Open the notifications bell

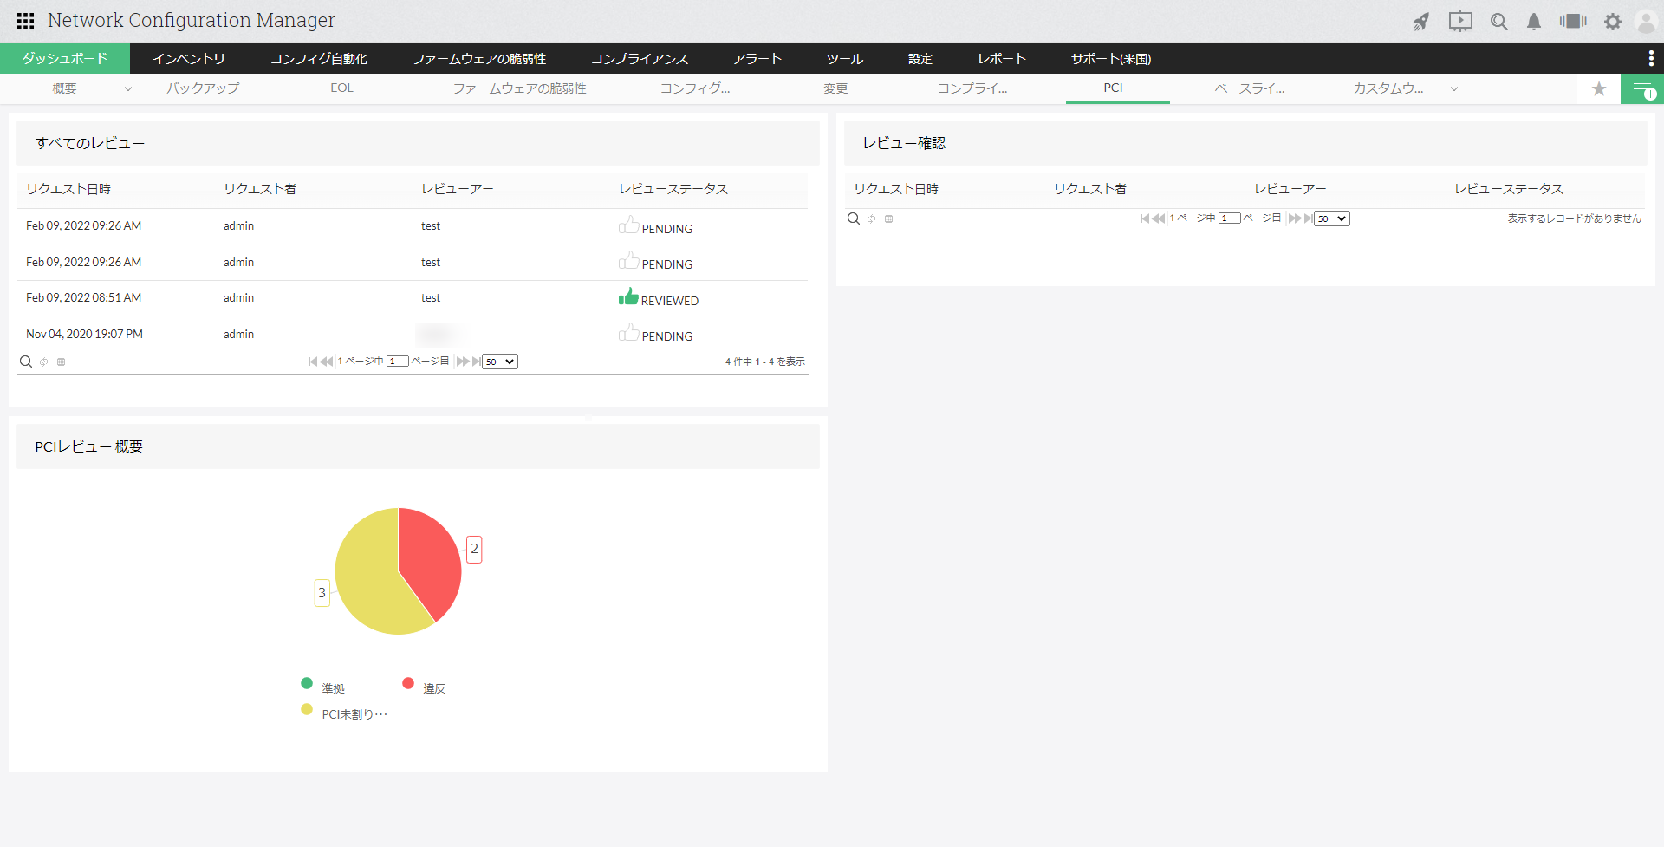click(x=1534, y=22)
